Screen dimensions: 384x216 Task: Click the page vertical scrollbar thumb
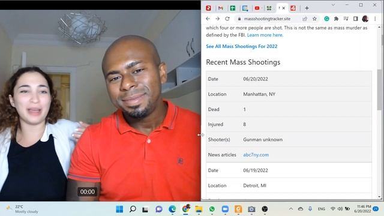point(379,89)
